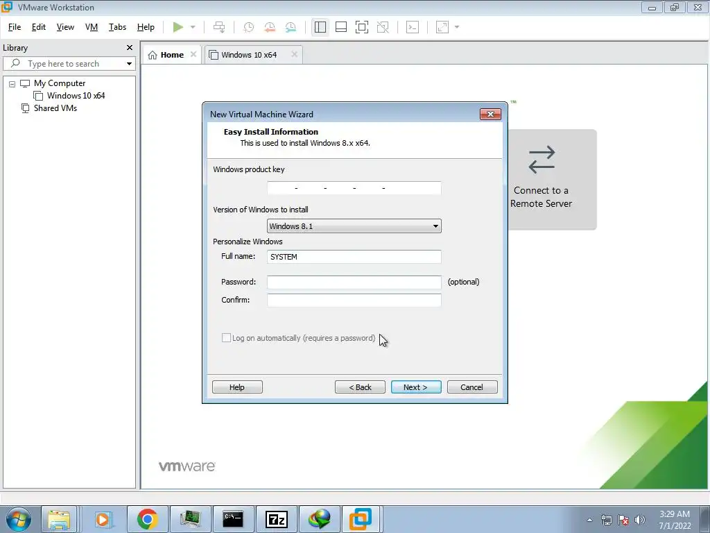The image size is (710, 533).
Task: Open File Explorer from the taskbar
Action: click(59, 519)
